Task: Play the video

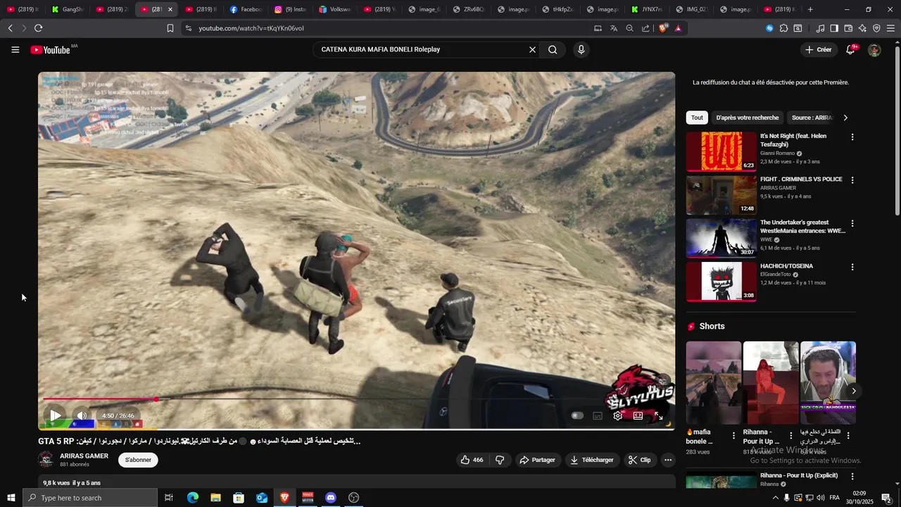Action: click(x=55, y=415)
